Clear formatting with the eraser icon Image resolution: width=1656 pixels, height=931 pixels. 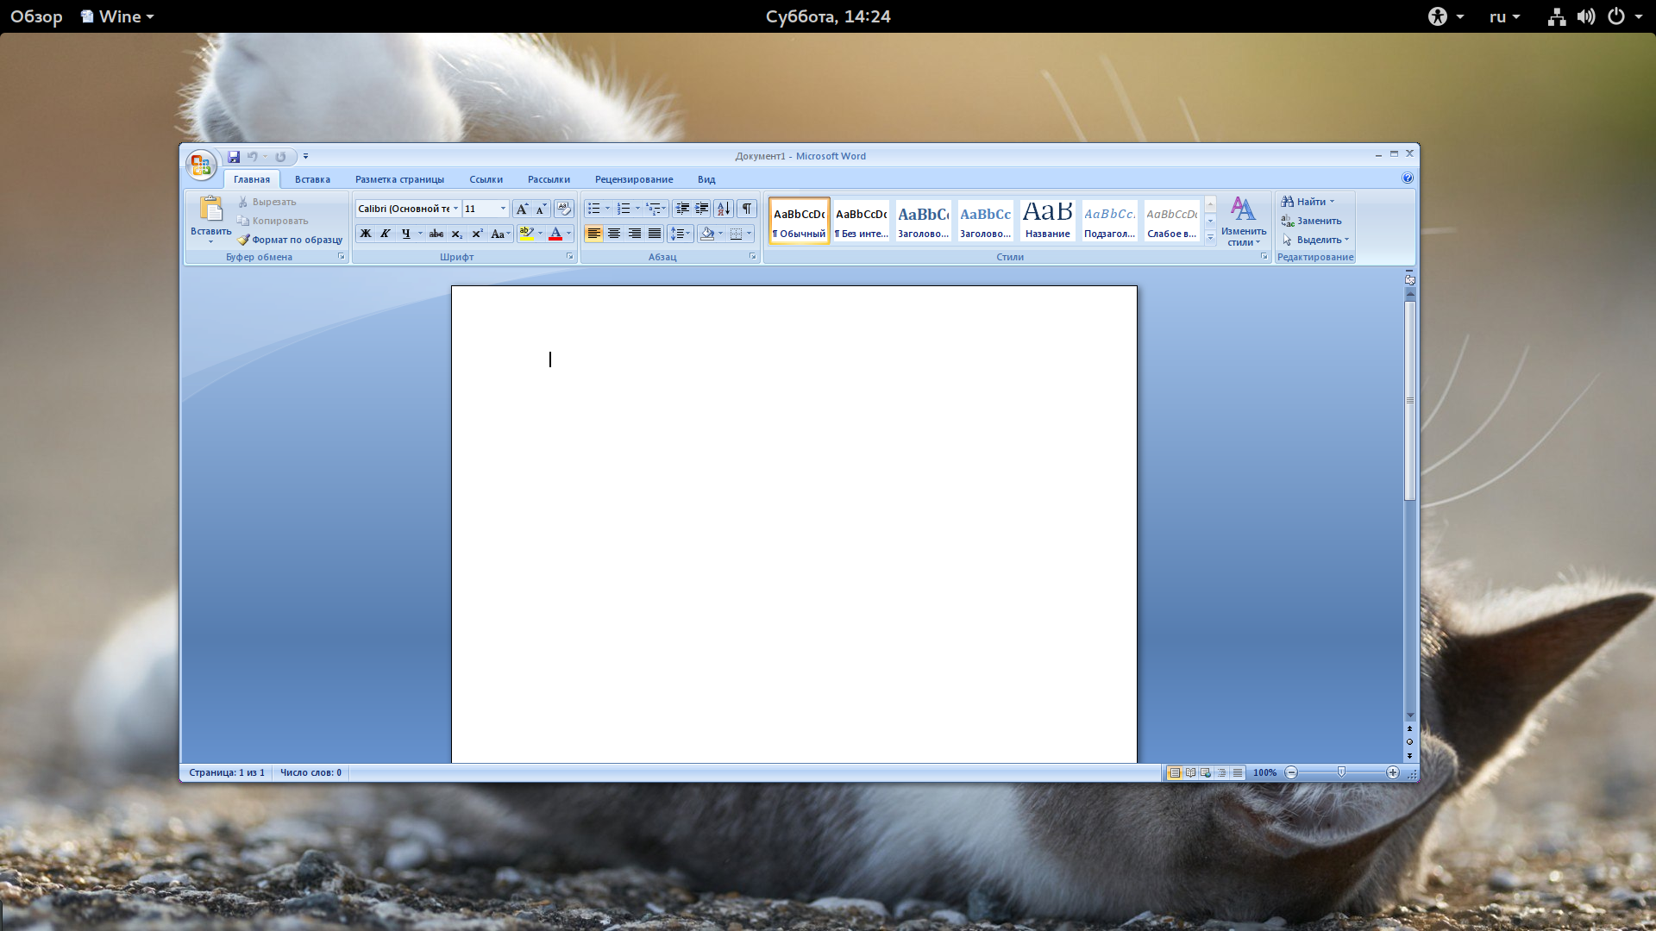[x=563, y=209]
